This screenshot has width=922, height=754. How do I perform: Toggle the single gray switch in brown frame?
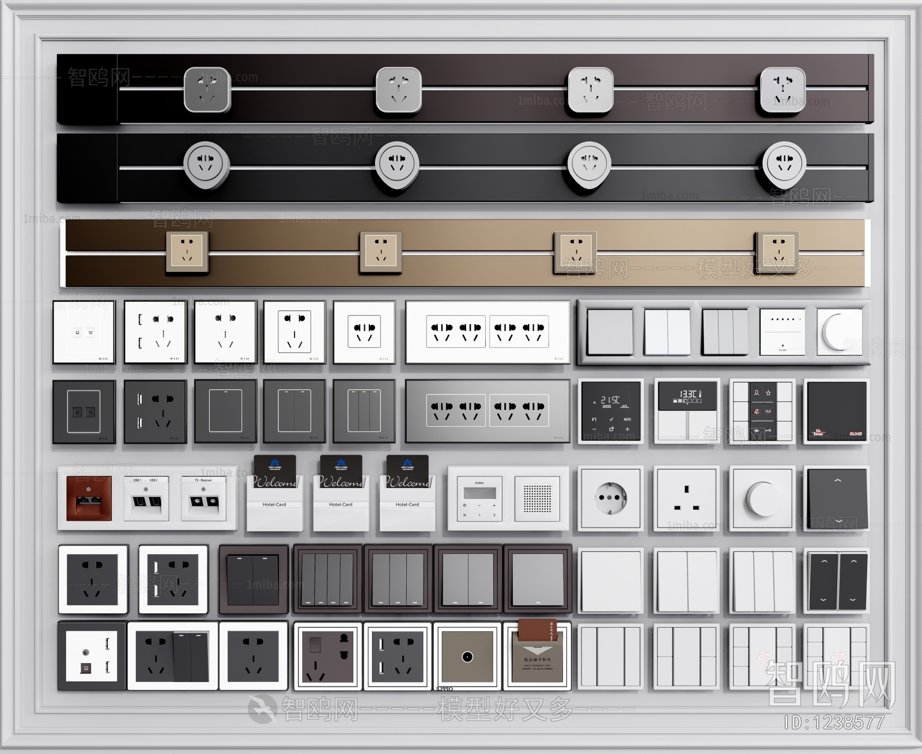[x=538, y=578]
